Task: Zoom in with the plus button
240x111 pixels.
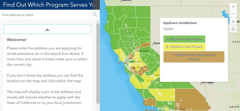Action: pyautogui.click(x=233, y=6)
